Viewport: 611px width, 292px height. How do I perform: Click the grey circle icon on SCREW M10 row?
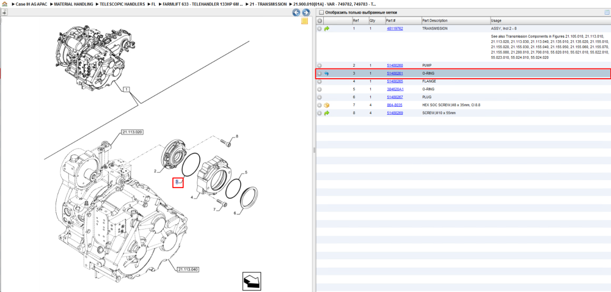(x=320, y=113)
